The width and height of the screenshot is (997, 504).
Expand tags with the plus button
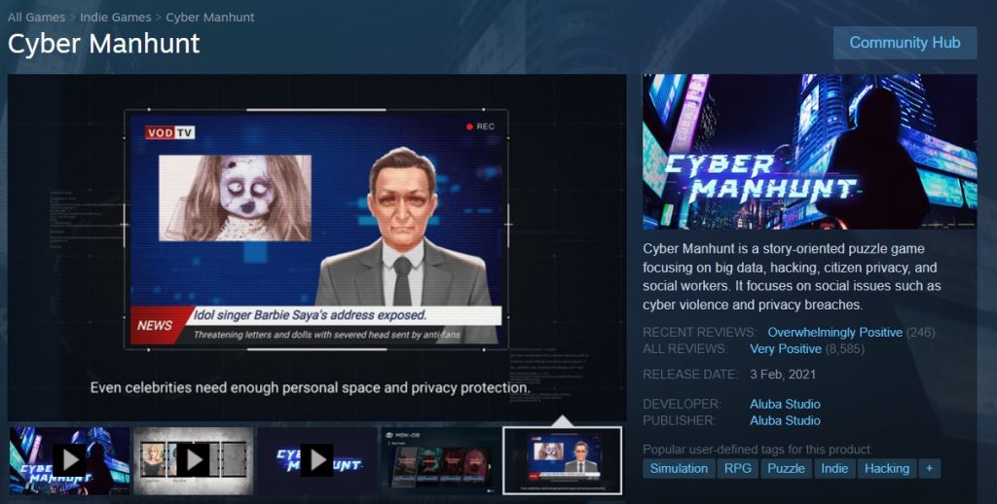coord(930,468)
